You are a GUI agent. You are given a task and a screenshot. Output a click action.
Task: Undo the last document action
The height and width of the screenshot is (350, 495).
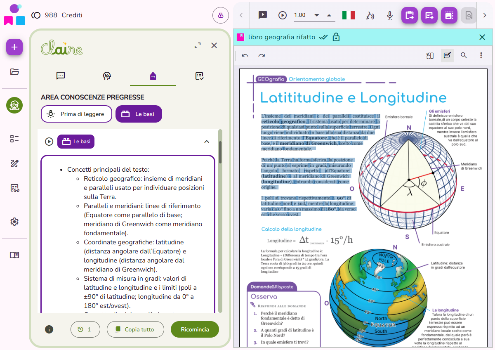[x=245, y=55]
